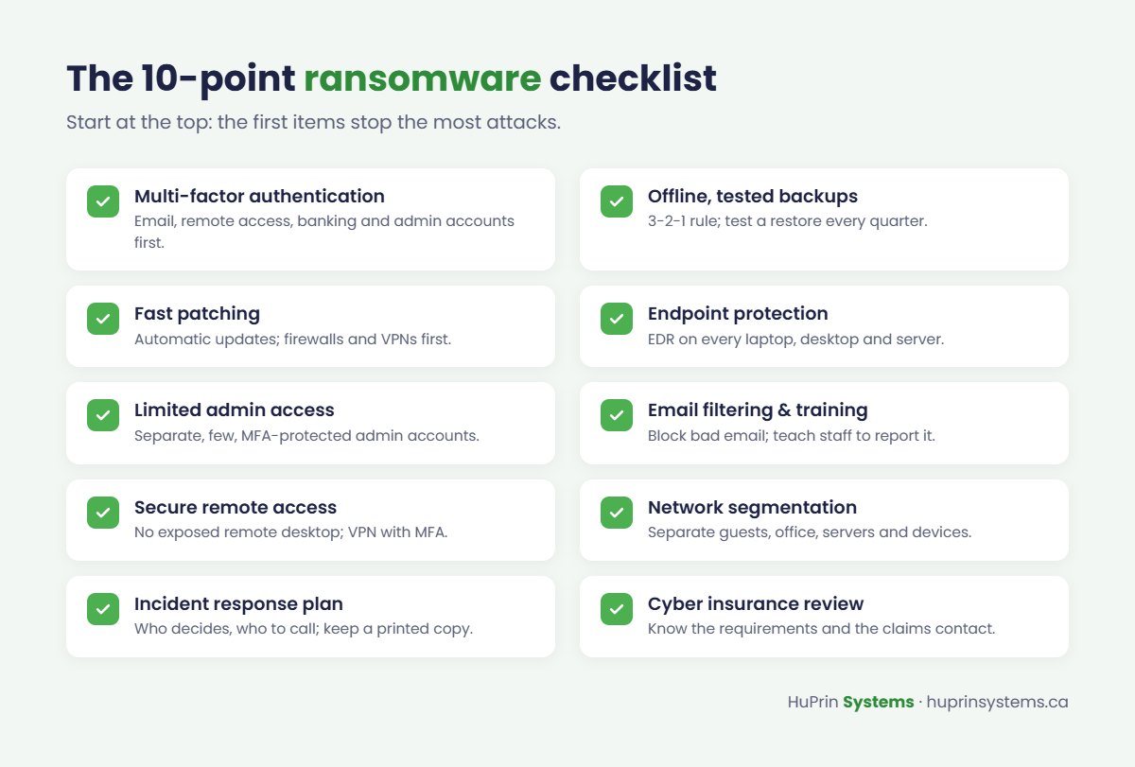The height and width of the screenshot is (767, 1135).
Task: Click text 'Automatic updates; firewalls and VPNs first.'
Action: tap(293, 339)
